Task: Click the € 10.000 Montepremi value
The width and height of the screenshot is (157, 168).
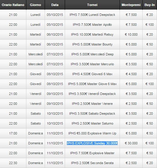Action: [x=131, y=34]
